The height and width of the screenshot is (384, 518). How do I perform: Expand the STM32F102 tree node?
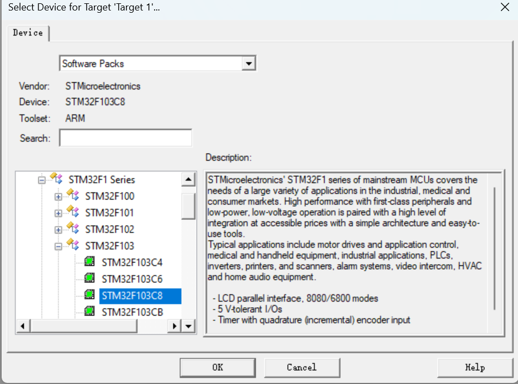click(x=58, y=230)
